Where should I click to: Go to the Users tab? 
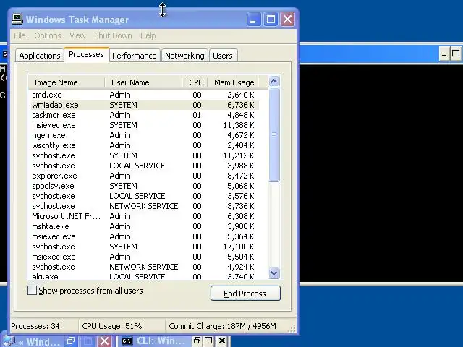click(223, 56)
